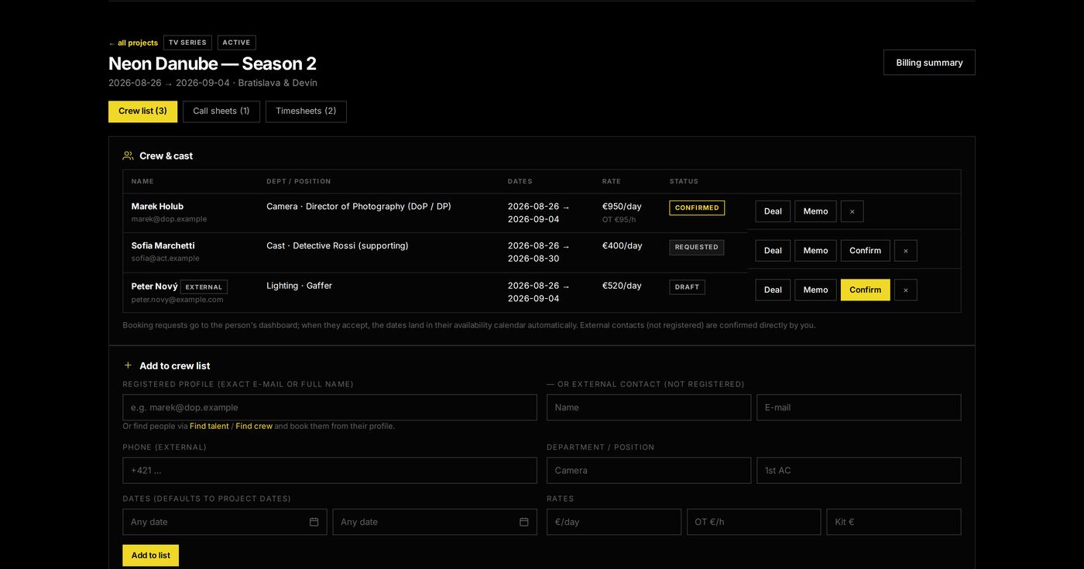
Task: Click the end date input field
Action: coord(434,522)
